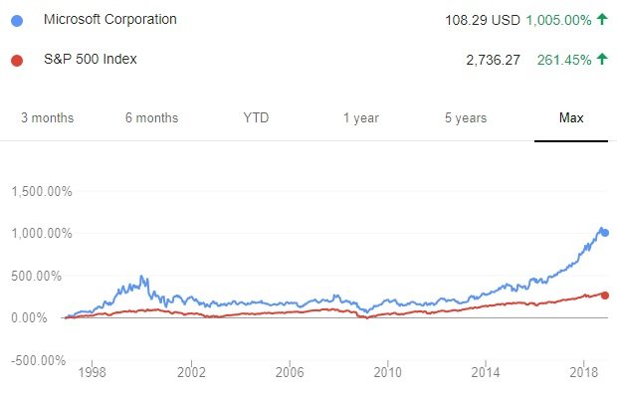Click the 108.29 USD price value
This screenshot has height=395, width=617.
tap(483, 20)
